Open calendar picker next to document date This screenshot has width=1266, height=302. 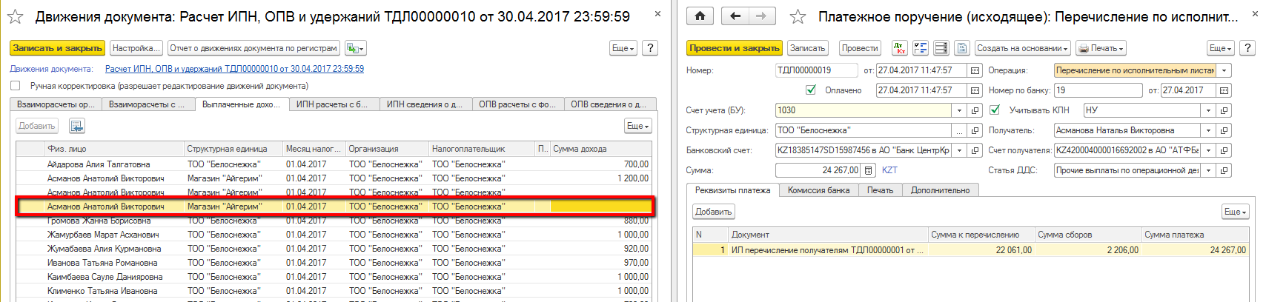tap(975, 70)
